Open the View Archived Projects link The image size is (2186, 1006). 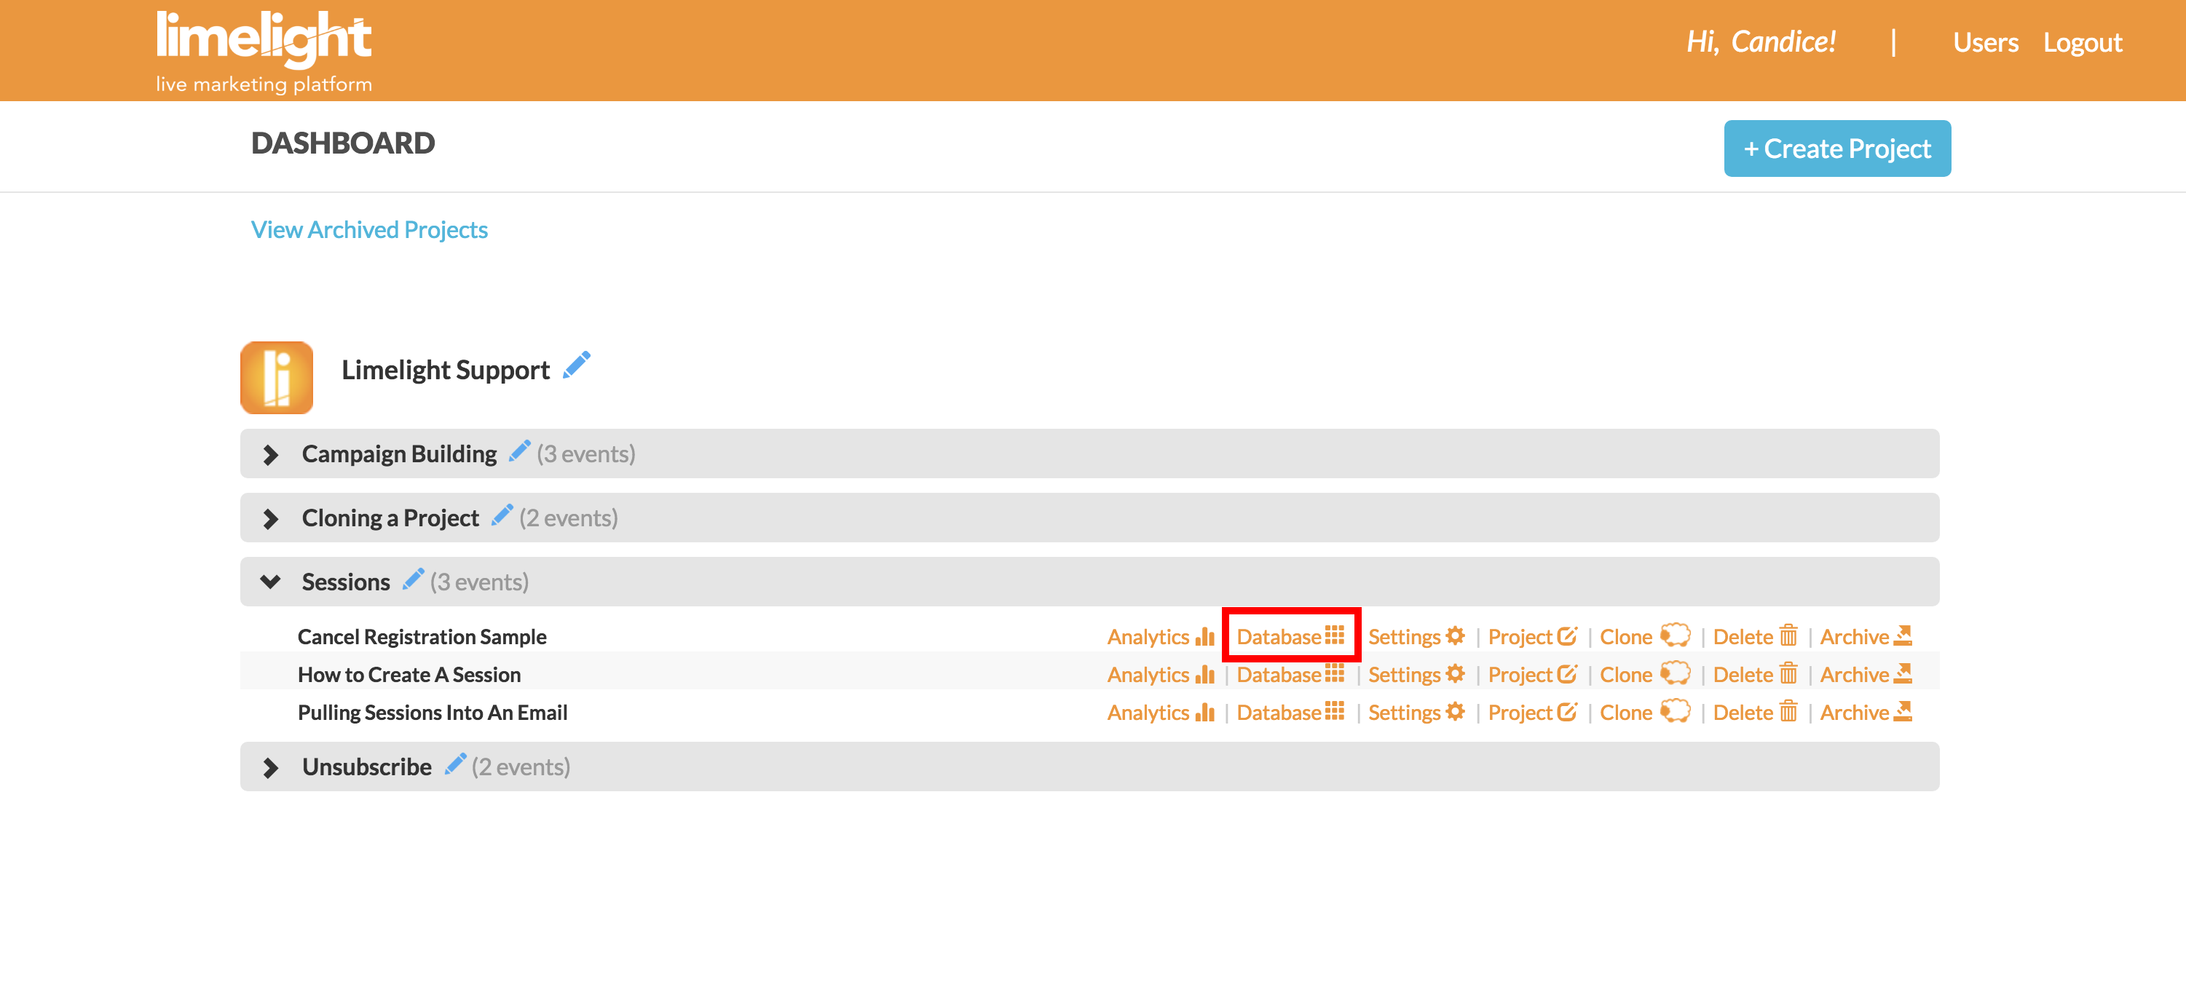369,230
